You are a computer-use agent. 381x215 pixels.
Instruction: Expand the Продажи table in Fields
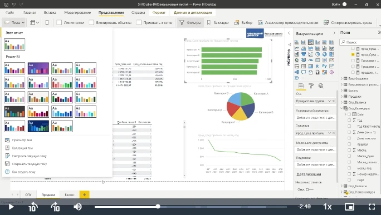coord(341,97)
